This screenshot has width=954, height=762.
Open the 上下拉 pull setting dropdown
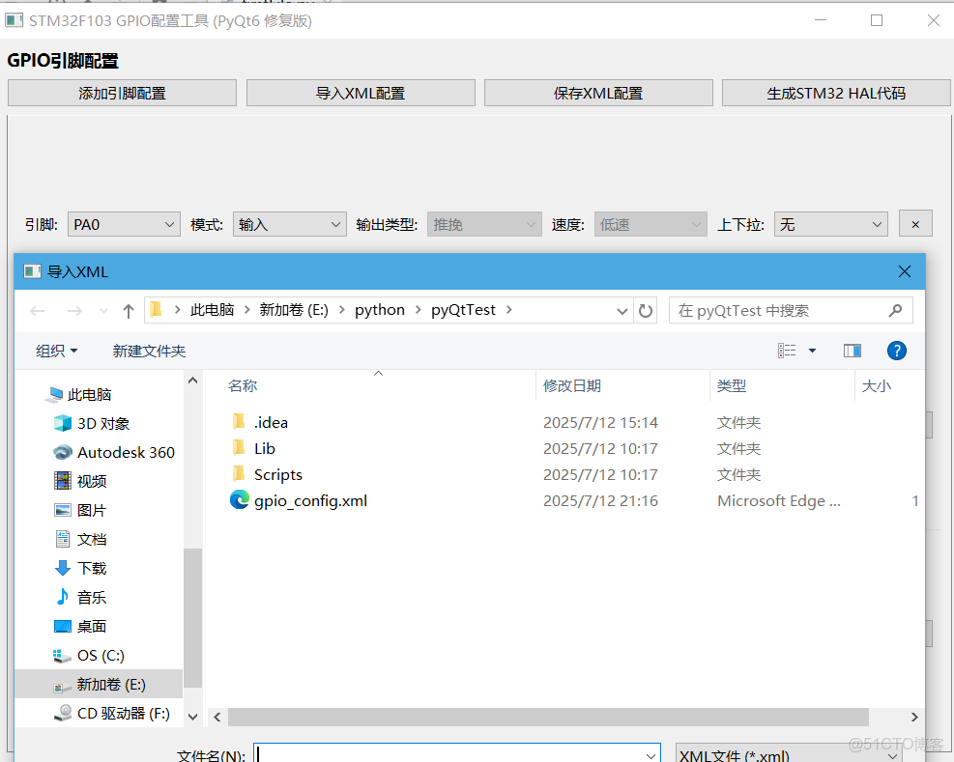pyautogui.click(x=830, y=223)
